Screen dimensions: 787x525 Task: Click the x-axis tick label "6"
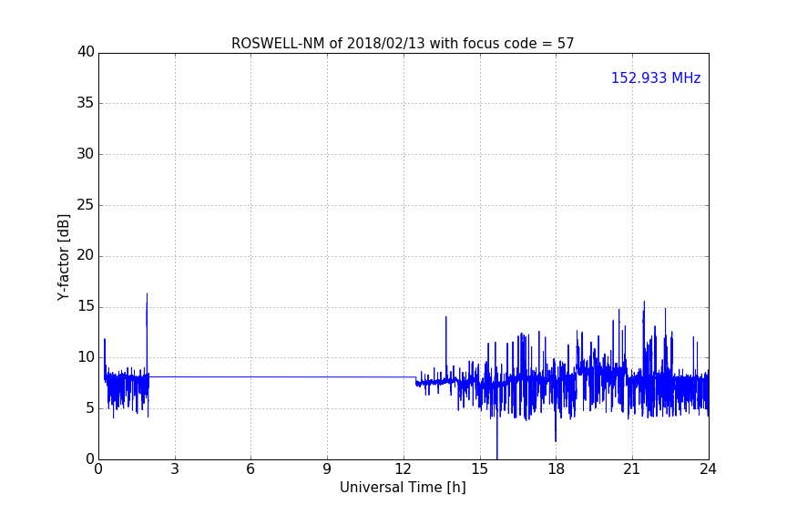250,469
